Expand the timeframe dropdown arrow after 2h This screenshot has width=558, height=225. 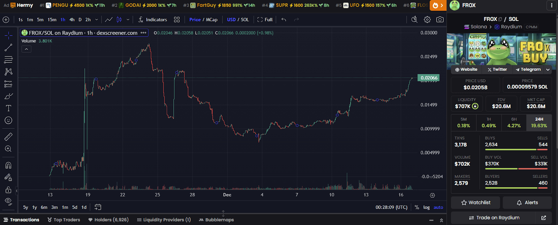(97, 20)
